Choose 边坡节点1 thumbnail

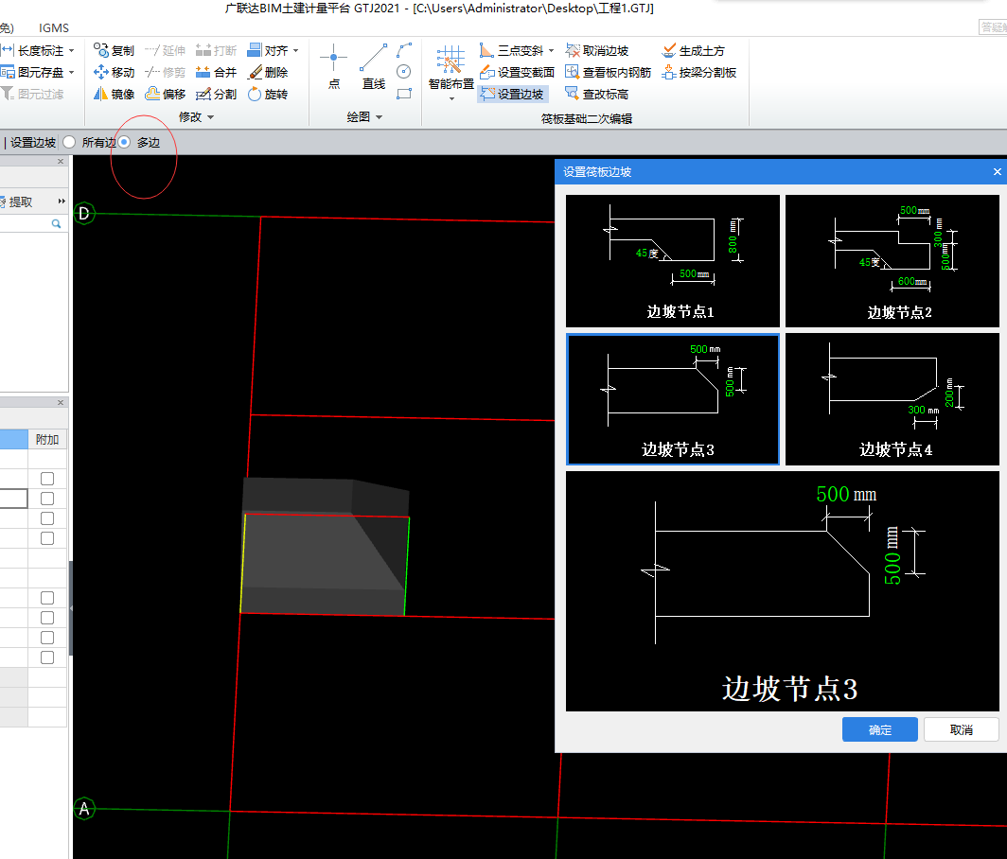coord(672,261)
